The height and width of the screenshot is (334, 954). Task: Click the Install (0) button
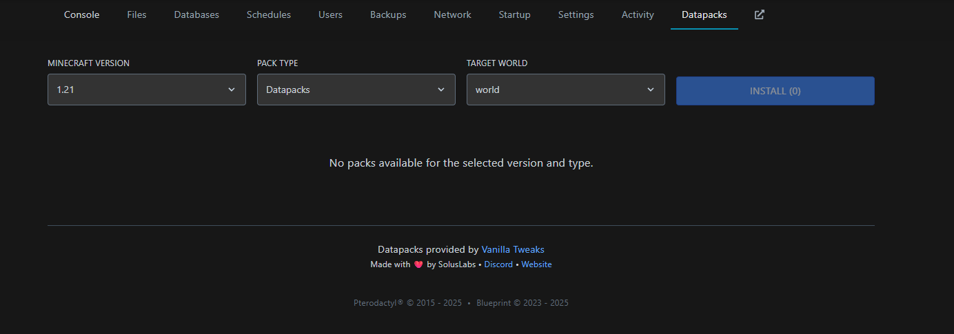click(x=775, y=91)
